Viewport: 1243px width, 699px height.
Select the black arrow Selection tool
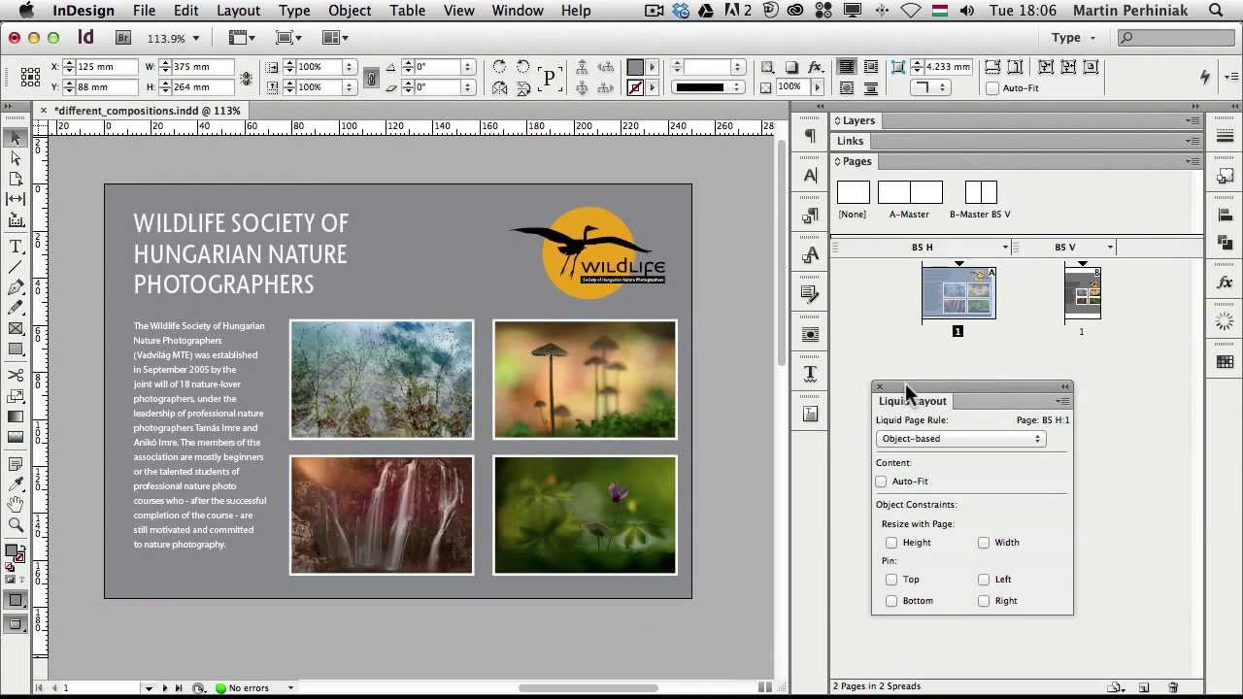pyautogui.click(x=16, y=138)
